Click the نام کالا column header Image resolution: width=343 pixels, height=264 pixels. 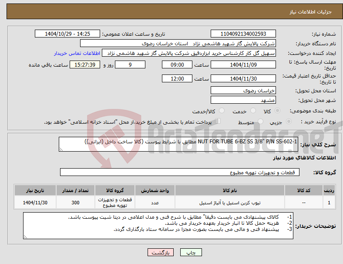229,190
